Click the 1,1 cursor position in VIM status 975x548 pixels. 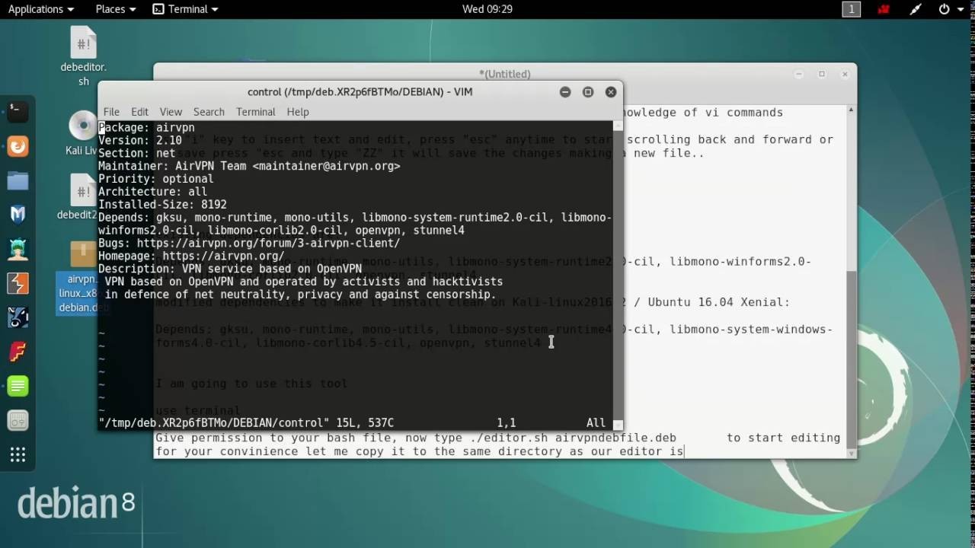pos(506,422)
